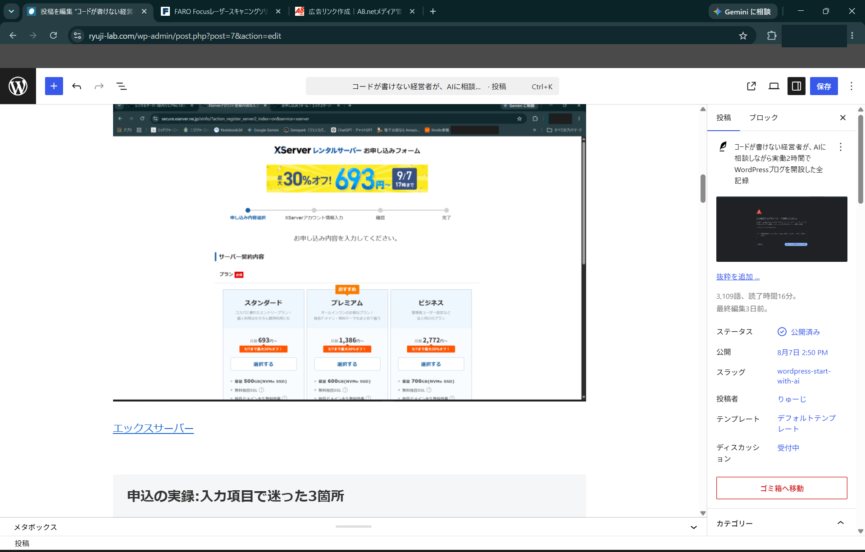Image resolution: width=865 pixels, height=552 pixels.
Task: Select the featured image thumbnail
Action: 782,229
